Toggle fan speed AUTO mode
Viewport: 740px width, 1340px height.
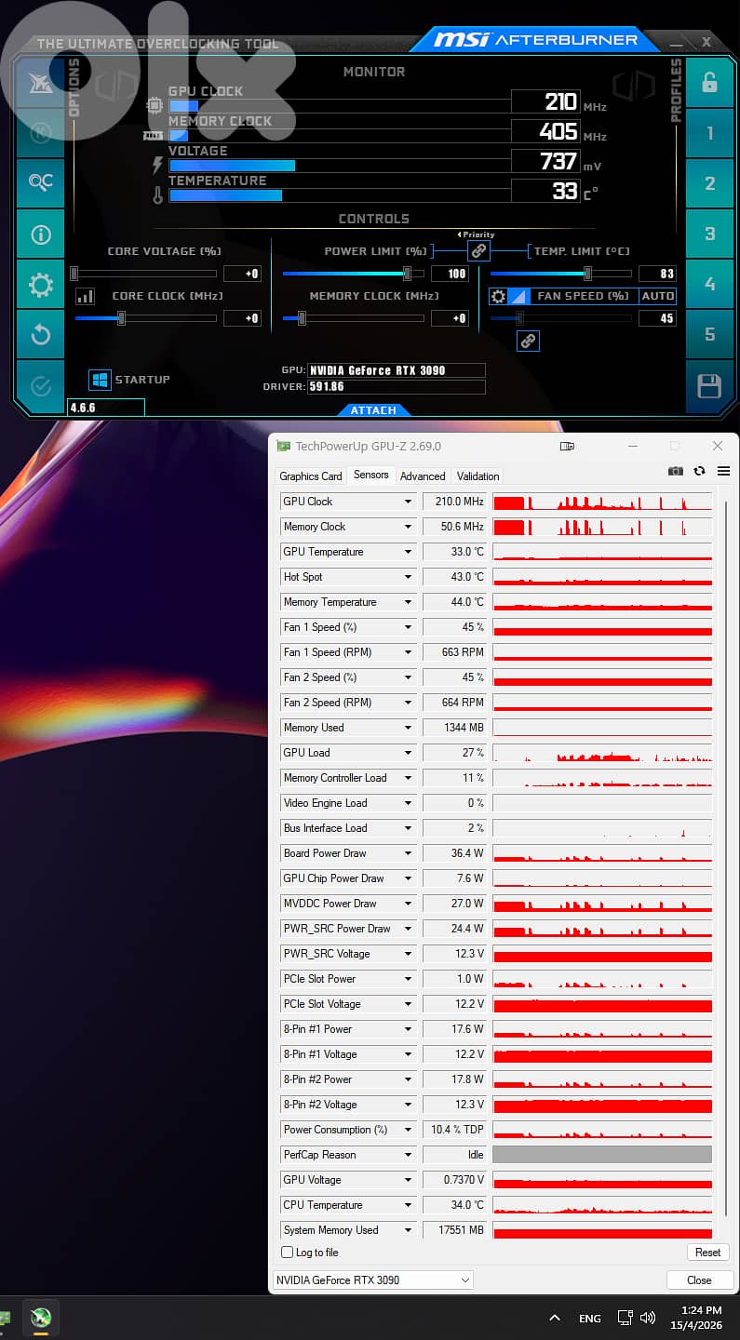point(657,296)
